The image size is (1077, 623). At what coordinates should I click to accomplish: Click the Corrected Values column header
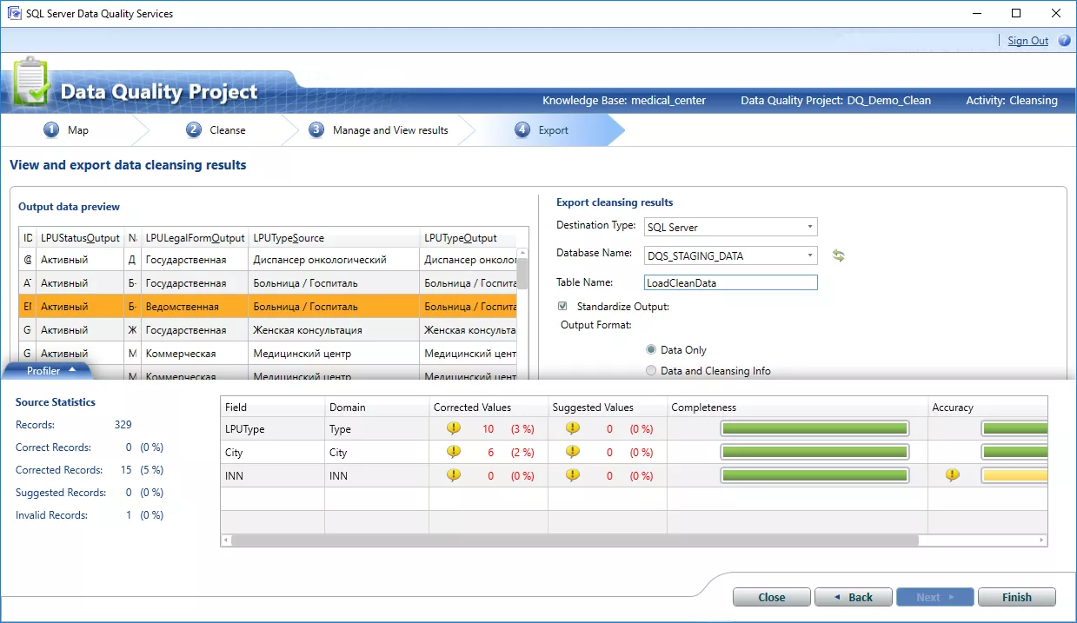489,407
